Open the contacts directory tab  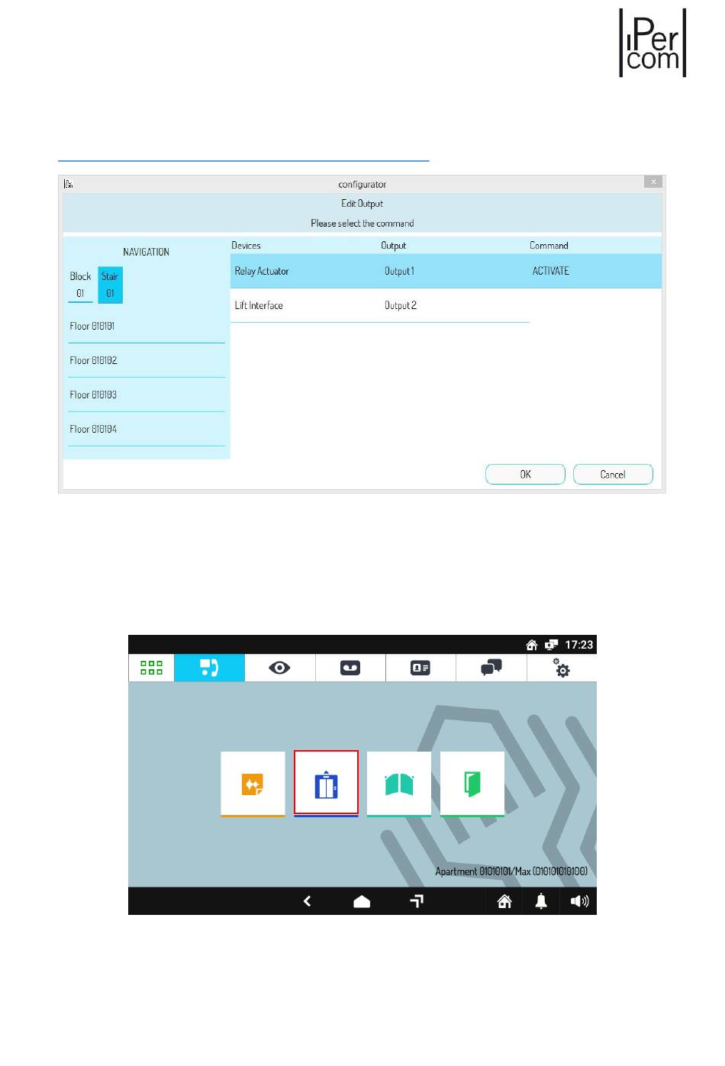(420, 668)
